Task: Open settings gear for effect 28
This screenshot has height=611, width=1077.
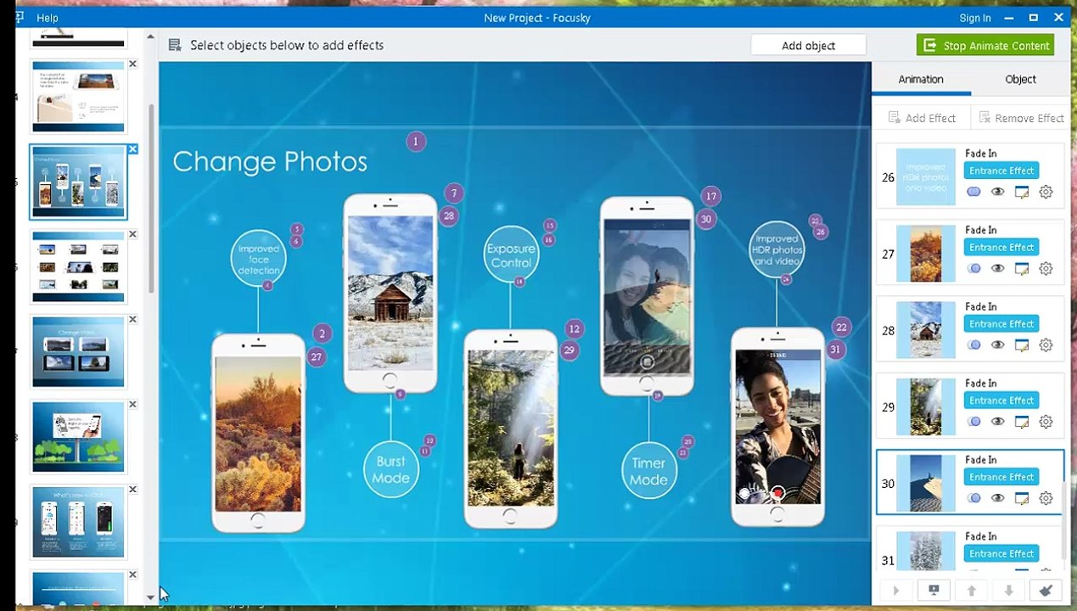Action: pos(1046,345)
